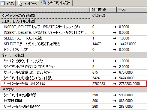147x111 pixels.
Task: Click the サーバー応答の待機時間 row label
Action: [x=22, y=107]
